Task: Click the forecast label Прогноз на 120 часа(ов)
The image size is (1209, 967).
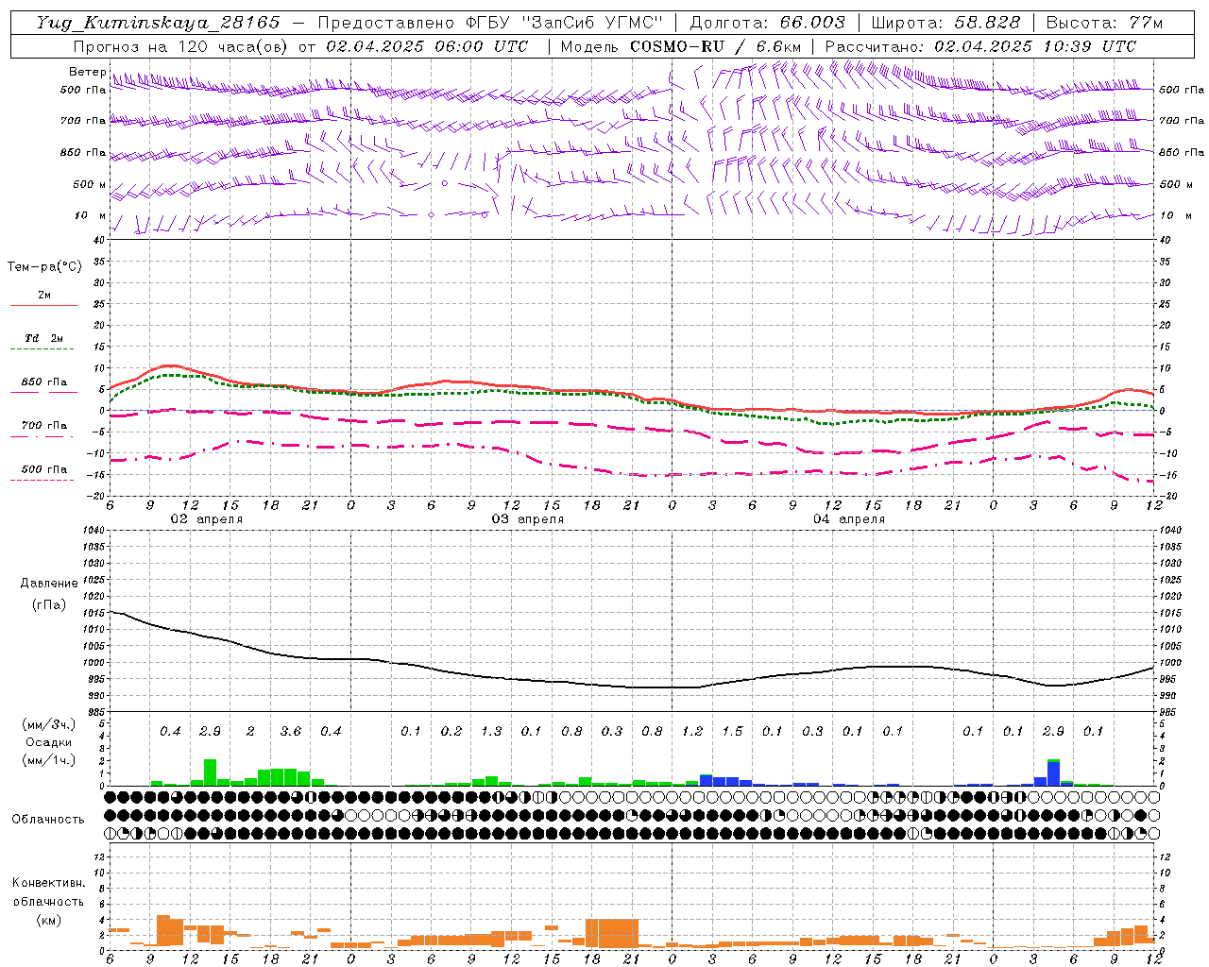Action: click(181, 46)
